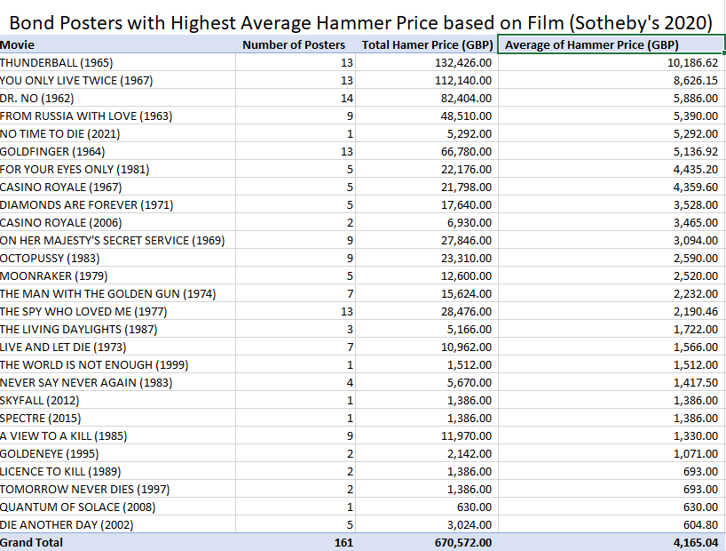Image resolution: width=726 pixels, height=551 pixels.
Task: Click the 'Movie' column header
Action: 17,45
